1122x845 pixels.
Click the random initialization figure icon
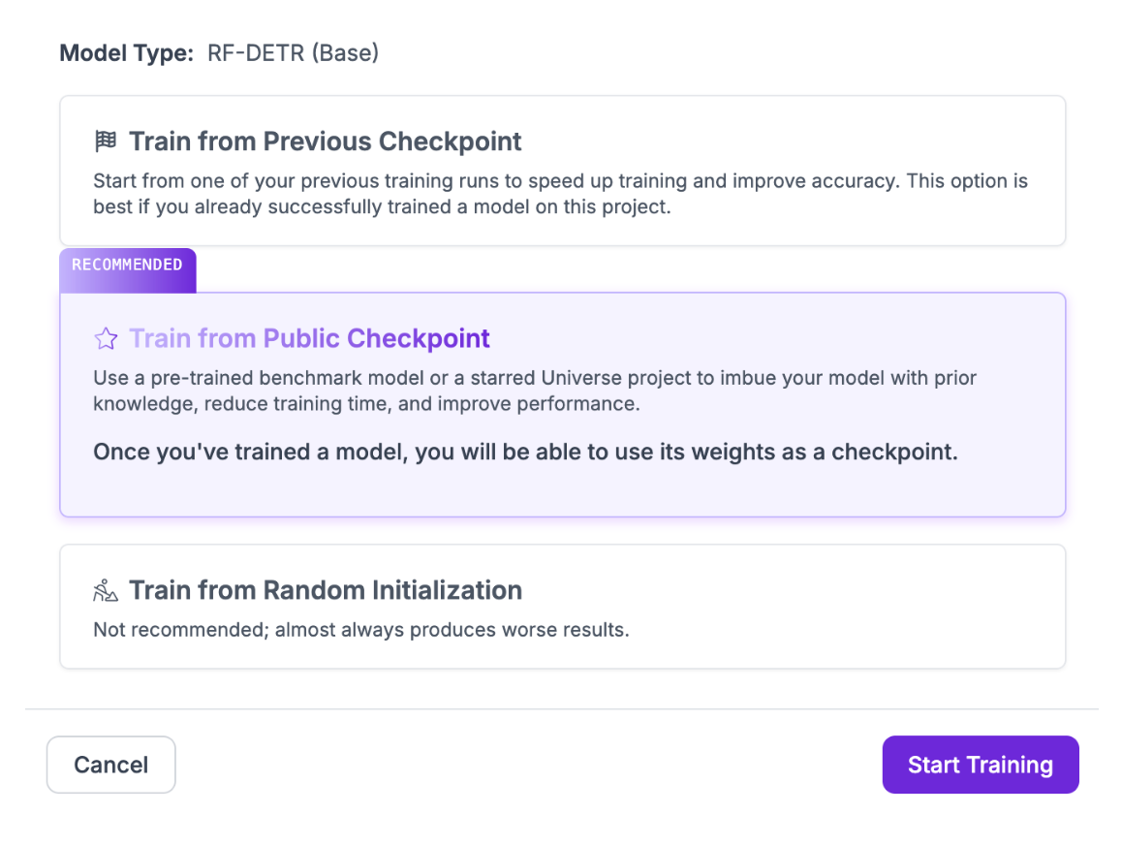(x=105, y=590)
